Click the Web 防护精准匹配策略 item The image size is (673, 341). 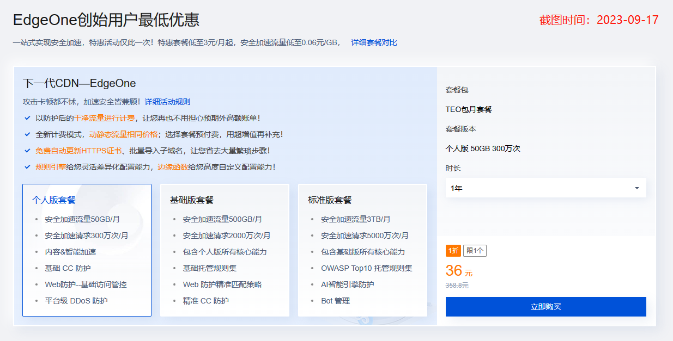222,284
